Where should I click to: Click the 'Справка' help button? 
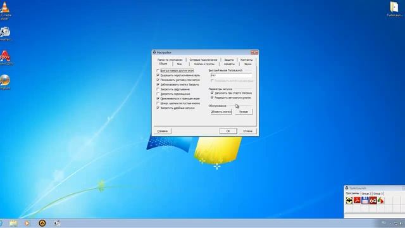click(x=163, y=131)
